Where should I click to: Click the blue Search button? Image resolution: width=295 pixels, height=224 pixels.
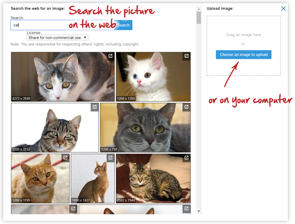pyautogui.click(x=123, y=25)
